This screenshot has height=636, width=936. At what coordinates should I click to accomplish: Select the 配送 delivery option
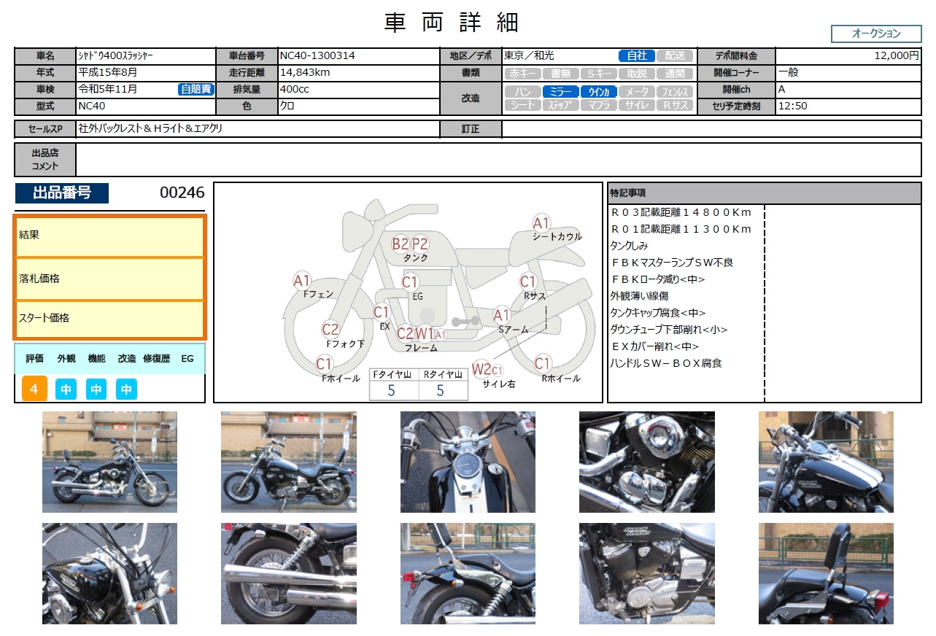pyautogui.click(x=674, y=55)
